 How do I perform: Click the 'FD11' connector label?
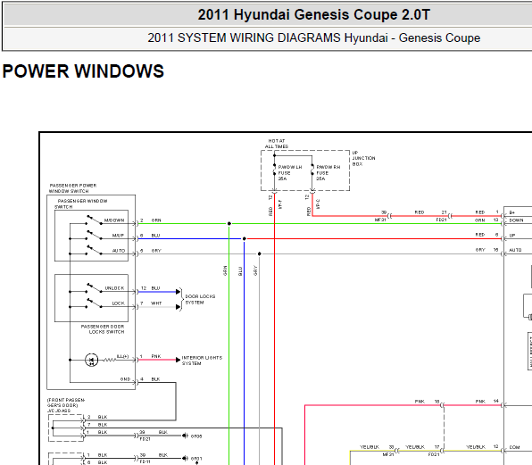[145, 462]
